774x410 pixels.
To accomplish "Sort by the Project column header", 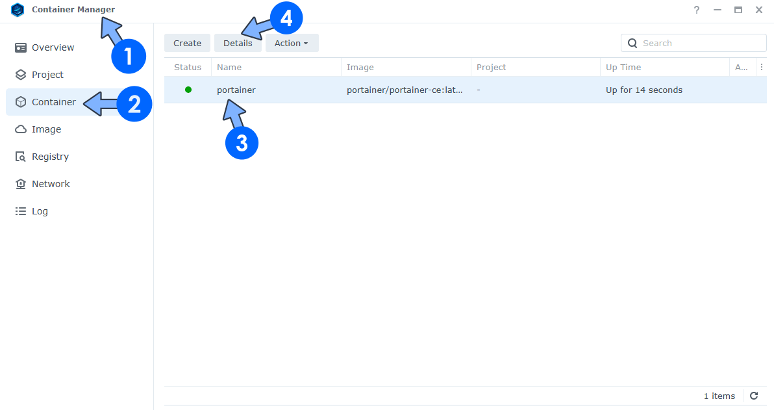I will 536,67.
